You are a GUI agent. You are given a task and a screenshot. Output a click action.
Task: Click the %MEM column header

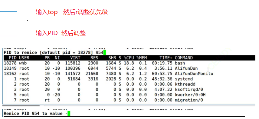(142, 58)
